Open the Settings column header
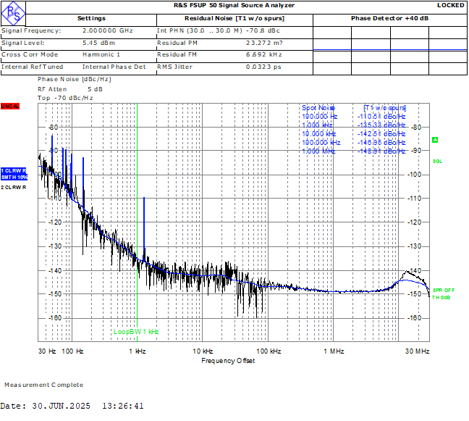Viewport: 469px width, 421px height. point(91,18)
